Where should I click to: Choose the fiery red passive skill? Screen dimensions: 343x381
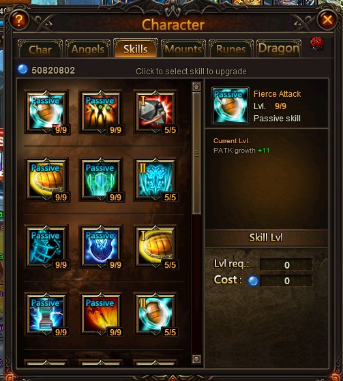(x=101, y=314)
